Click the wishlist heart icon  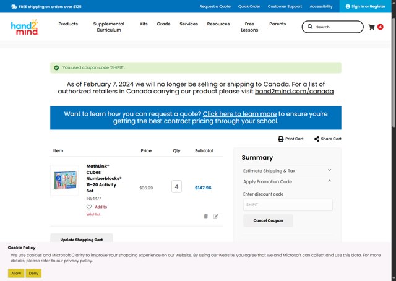click(x=89, y=207)
